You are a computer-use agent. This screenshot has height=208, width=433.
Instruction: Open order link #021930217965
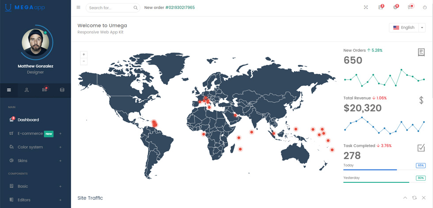coord(180,8)
